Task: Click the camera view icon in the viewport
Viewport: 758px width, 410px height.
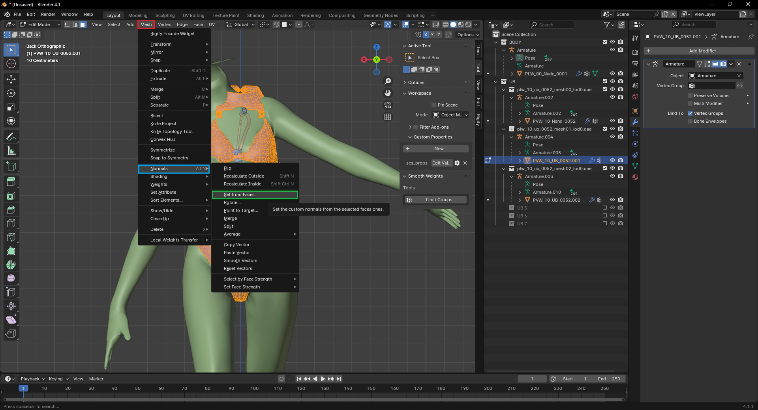Action: tap(388, 105)
